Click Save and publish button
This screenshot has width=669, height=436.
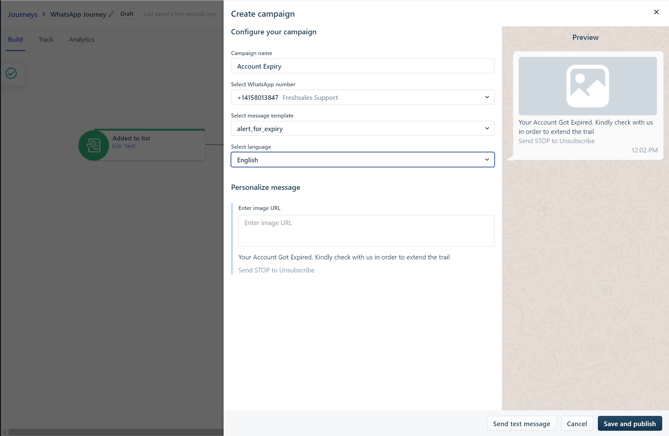point(629,424)
